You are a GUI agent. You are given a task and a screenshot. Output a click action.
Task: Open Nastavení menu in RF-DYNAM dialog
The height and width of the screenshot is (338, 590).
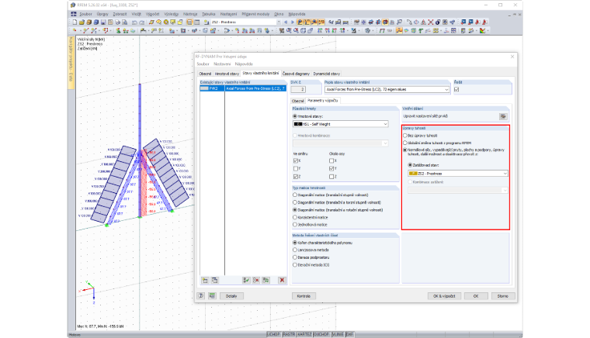222,64
